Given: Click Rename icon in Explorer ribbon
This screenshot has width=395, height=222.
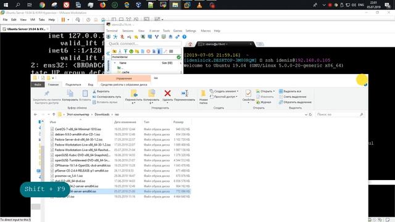Looking at the screenshot, I should pos(185,93).
